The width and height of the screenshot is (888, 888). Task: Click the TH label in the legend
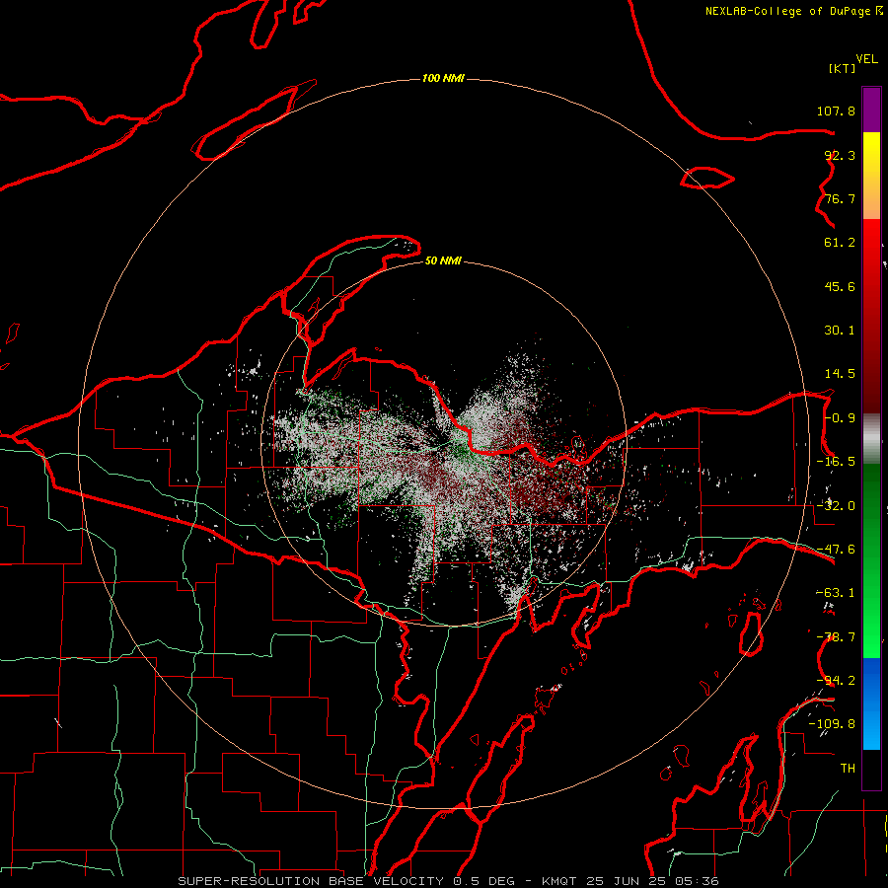(848, 769)
